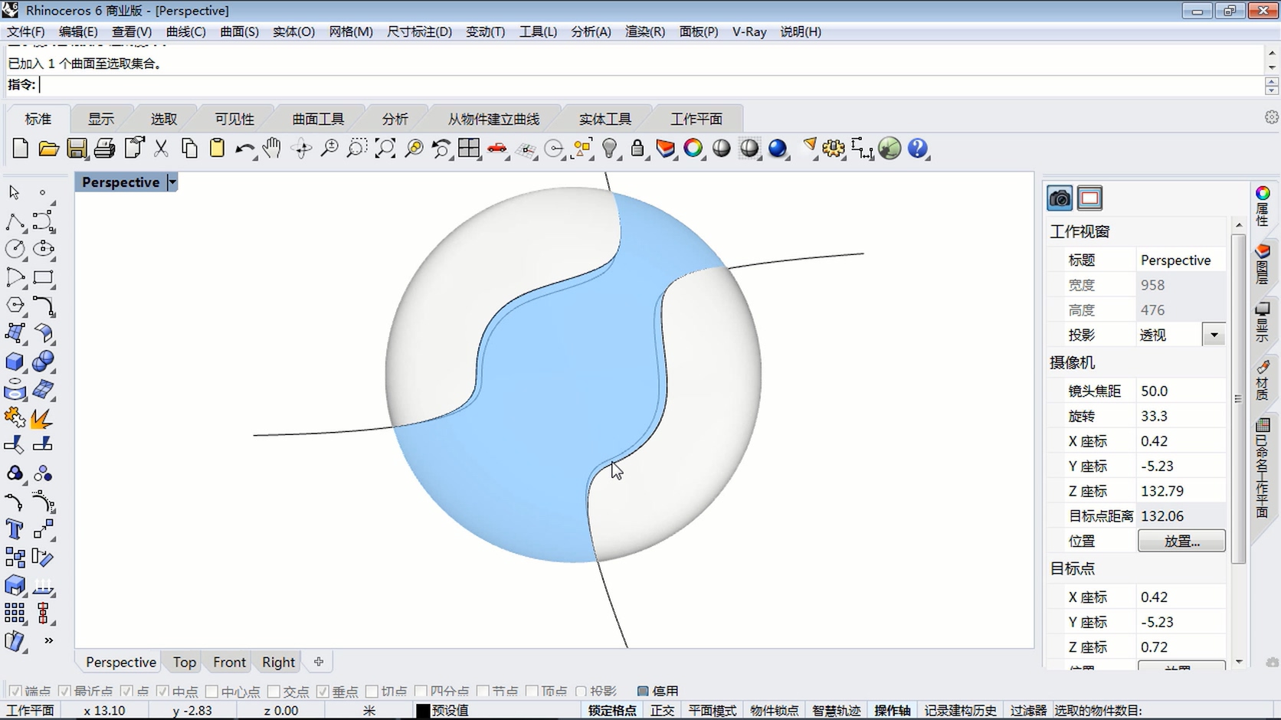The image size is (1281, 720).
Task: Select the box solid tool in left sidebar
Action: [x=15, y=362]
